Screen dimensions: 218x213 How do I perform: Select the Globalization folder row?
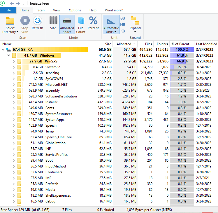tap(109, 143)
